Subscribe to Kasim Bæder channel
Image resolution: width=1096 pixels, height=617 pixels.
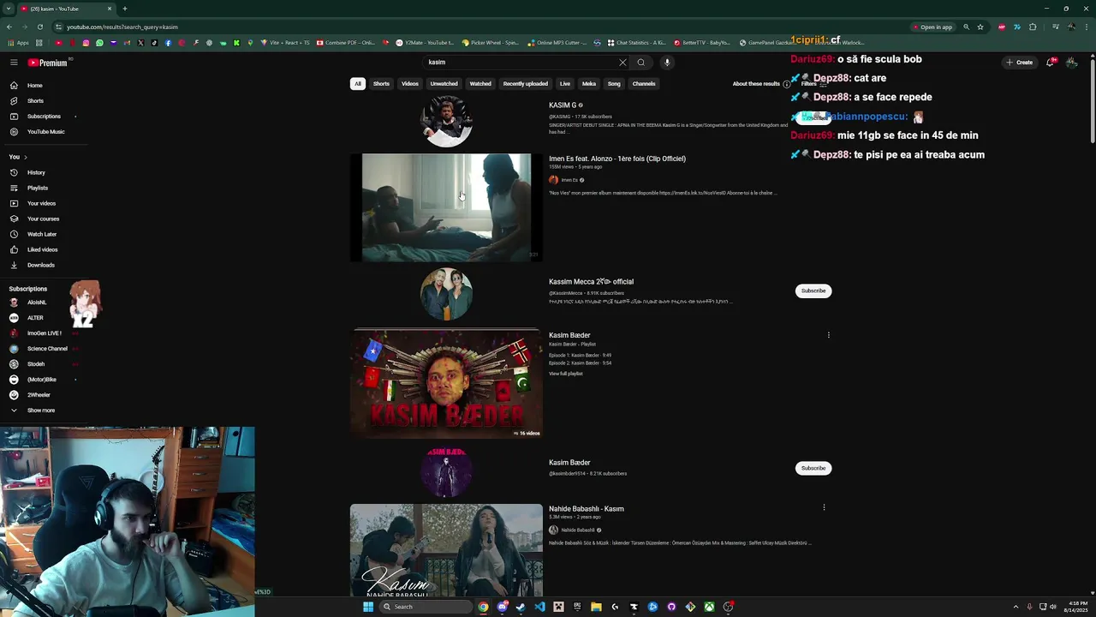coord(813,468)
